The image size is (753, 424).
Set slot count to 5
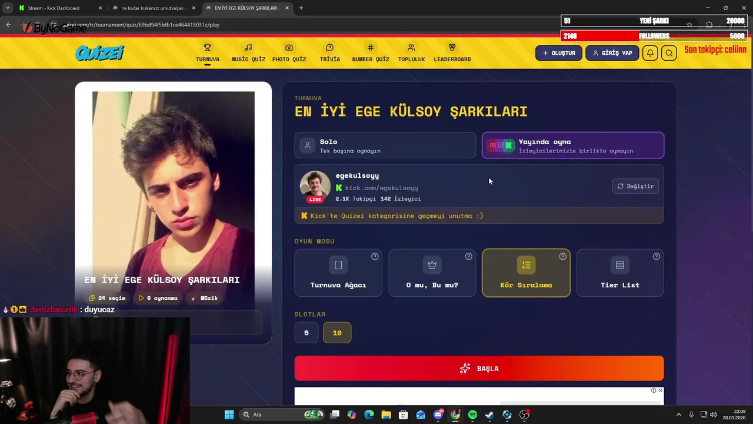pos(306,333)
